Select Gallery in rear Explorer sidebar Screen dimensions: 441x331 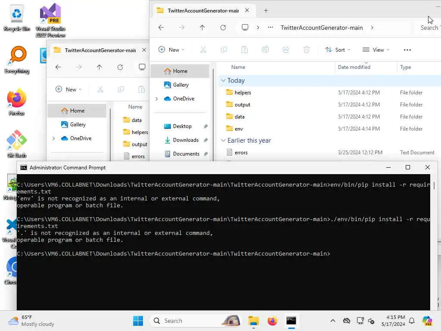77,125
